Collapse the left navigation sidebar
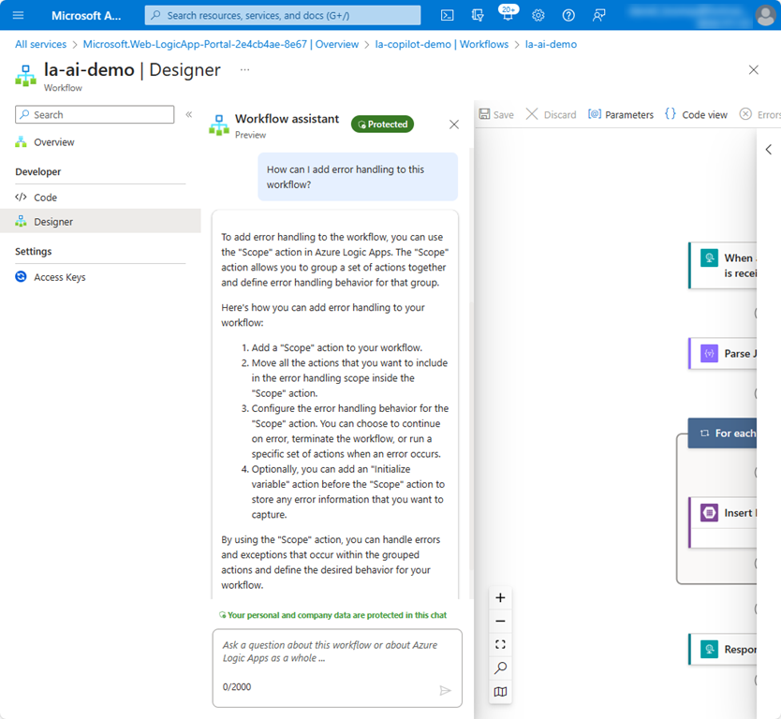The image size is (781, 719). 188,114
